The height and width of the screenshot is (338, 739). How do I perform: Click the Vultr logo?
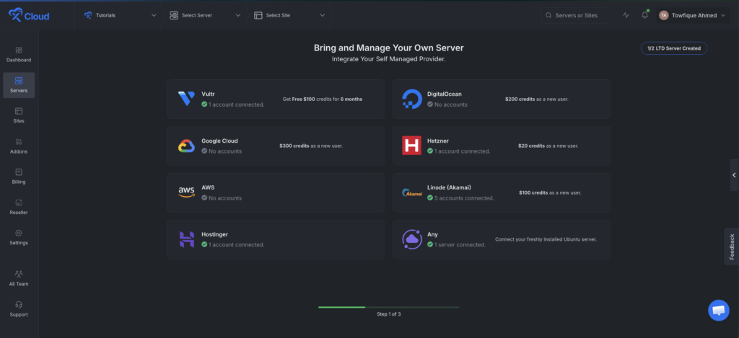point(187,99)
